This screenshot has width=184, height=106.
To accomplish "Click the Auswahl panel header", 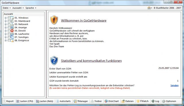I will pos(24,14).
